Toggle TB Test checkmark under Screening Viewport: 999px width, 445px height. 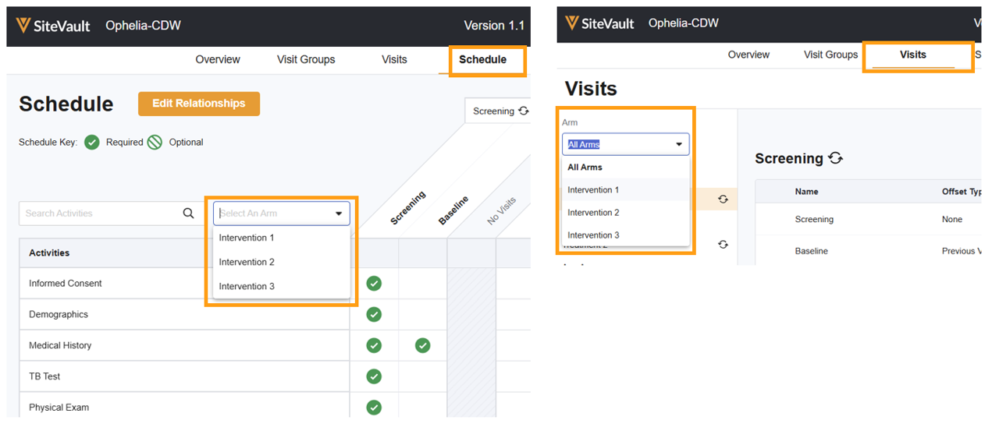coord(374,376)
